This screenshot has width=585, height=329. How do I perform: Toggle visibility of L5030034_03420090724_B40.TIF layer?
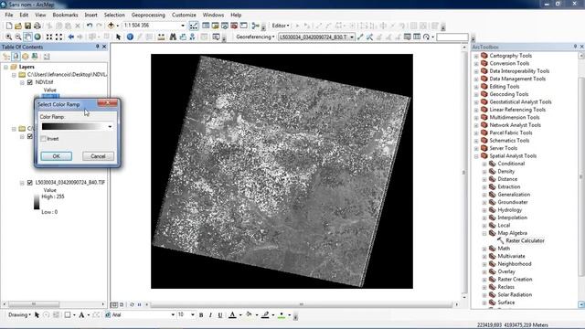point(30,183)
